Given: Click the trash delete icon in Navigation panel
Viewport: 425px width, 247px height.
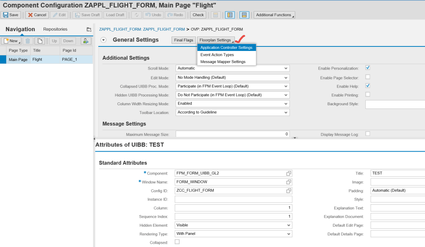Looking at the screenshot, I should click(27, 41).
